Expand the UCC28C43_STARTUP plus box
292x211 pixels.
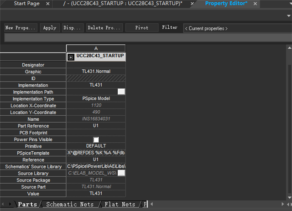point(71,57)
